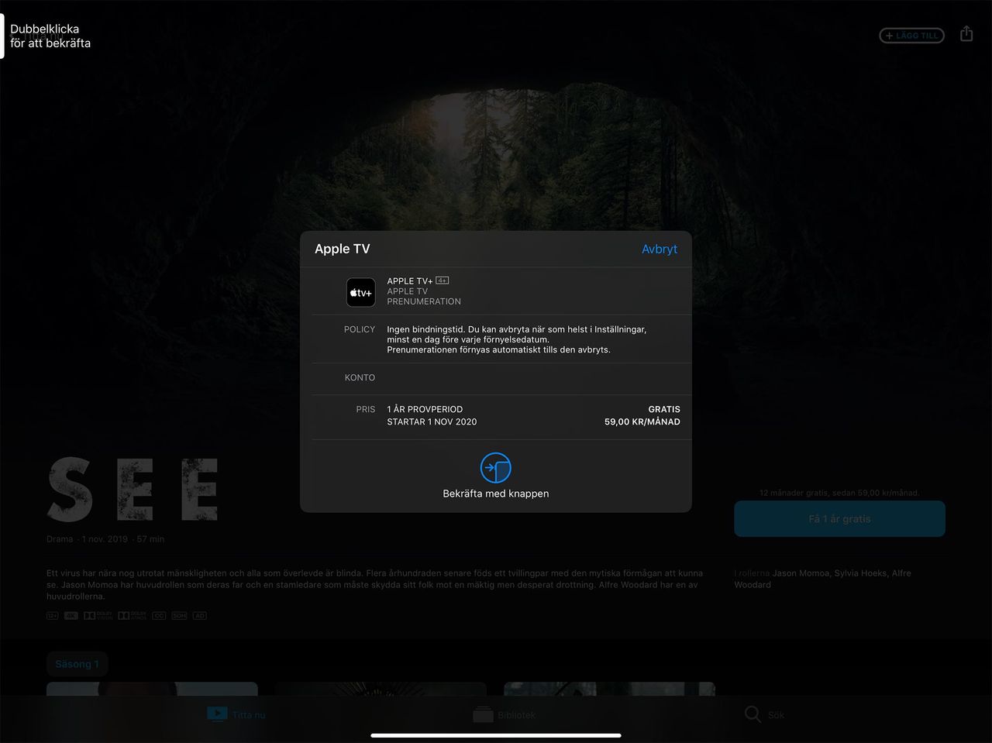The image size is (992, 743).
Task: Click the Få 1 år gratis button
Action: (839, 519)
